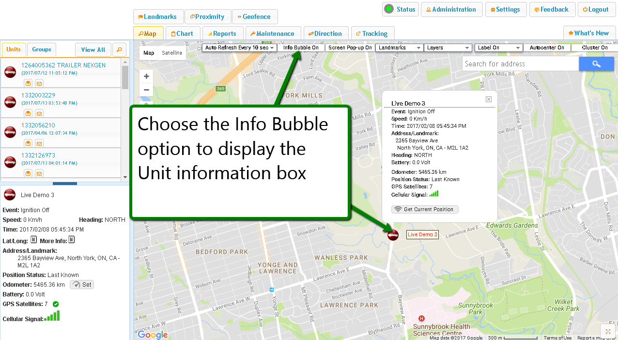The width and height of the screenshot is (618, 340).
Task: Click the Search for address field
Action: coord(520,64)
